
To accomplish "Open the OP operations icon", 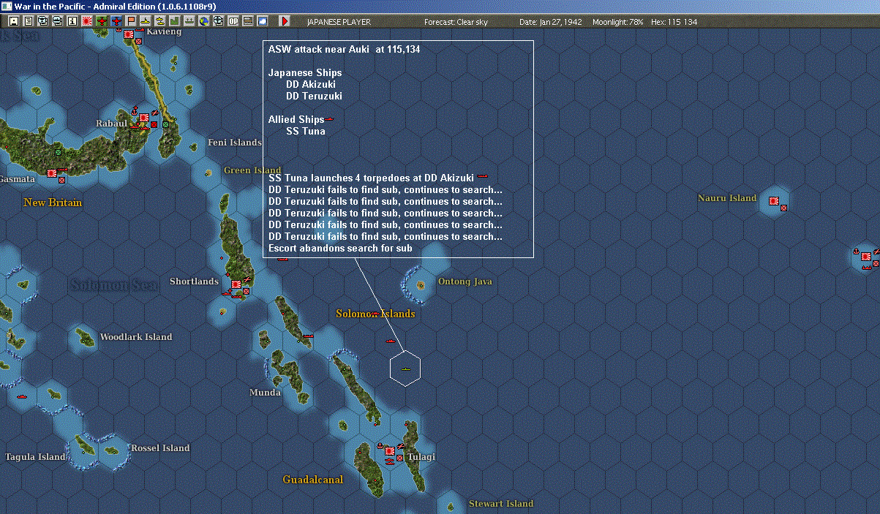I will tap(233, 21).
